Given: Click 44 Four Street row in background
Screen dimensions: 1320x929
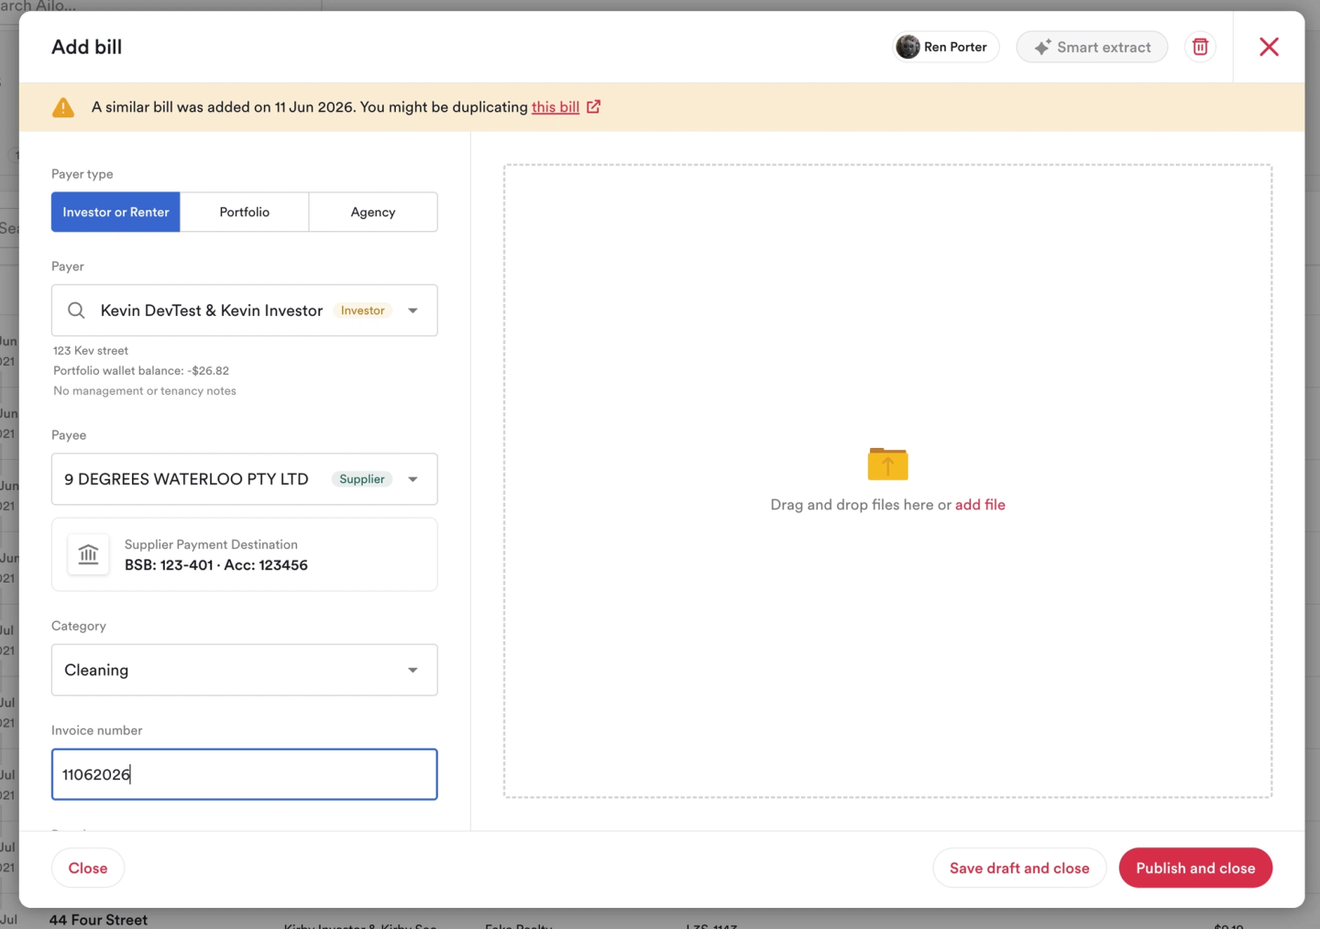Looking at the screenshot, I should (98, 919).
